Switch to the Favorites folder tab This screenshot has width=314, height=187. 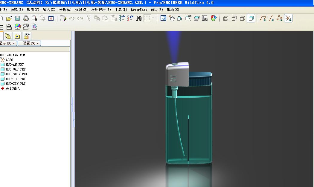17,36
